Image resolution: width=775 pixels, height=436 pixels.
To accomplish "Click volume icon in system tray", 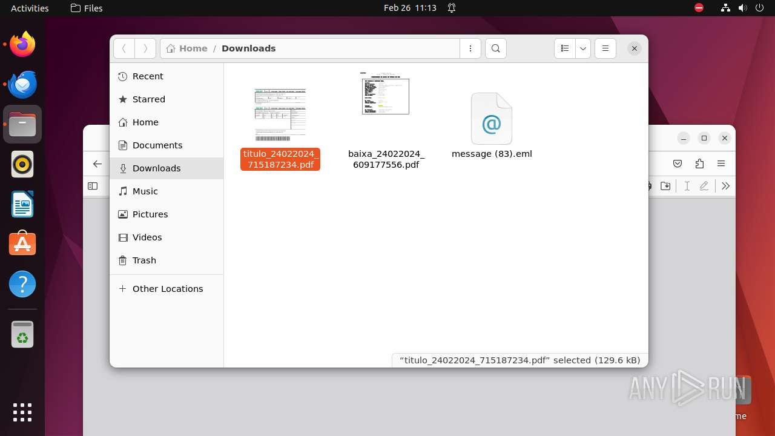I will click(743, 8).
